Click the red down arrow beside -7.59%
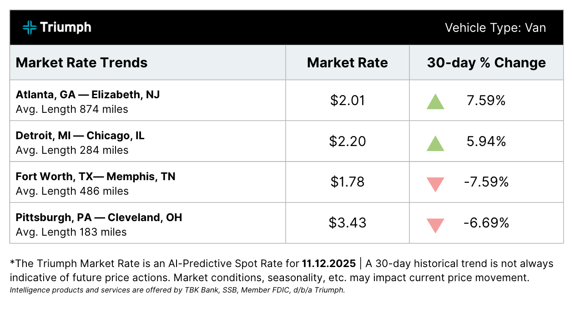 [x=435, y=184]
